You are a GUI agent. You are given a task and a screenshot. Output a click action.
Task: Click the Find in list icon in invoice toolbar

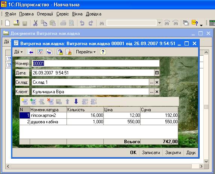(30, 52)
